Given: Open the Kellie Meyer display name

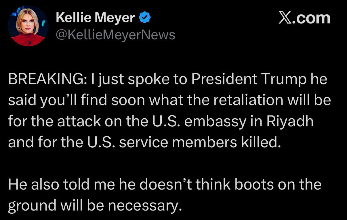Looking at the screenshot, I should pyautogui.click(x=95, y=18).
